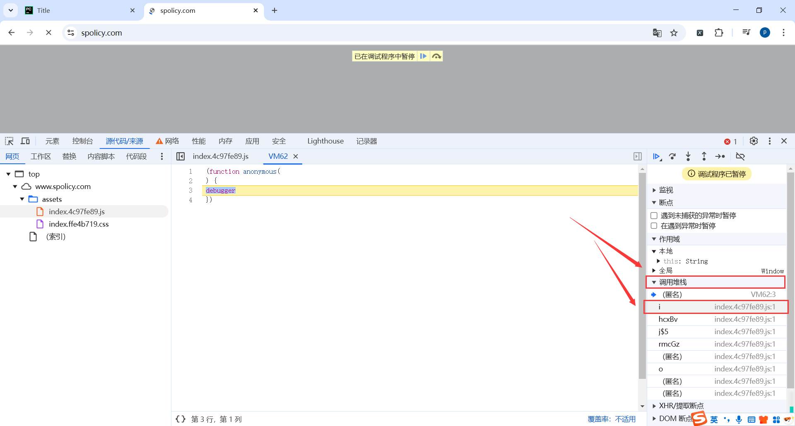This screenshot has height=426, width=795.
Task: Enable pause on uncaught exceptions checkbox
Action: [x=654, y=215]
